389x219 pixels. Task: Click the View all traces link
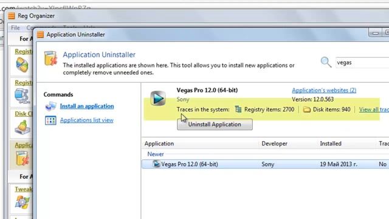[x=374, y=109]
